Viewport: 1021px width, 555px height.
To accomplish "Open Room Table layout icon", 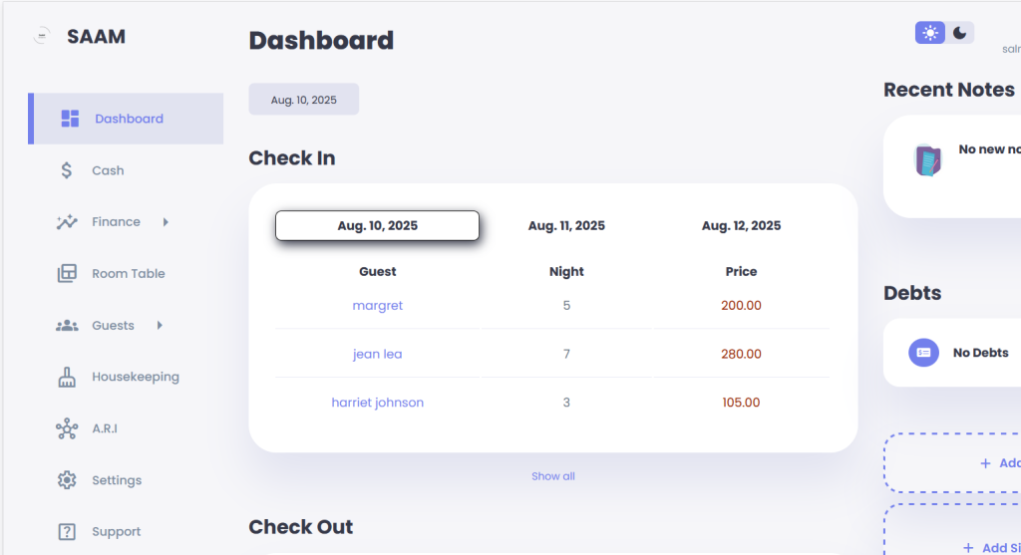I will pyautogui.click(x=67, y=273).
